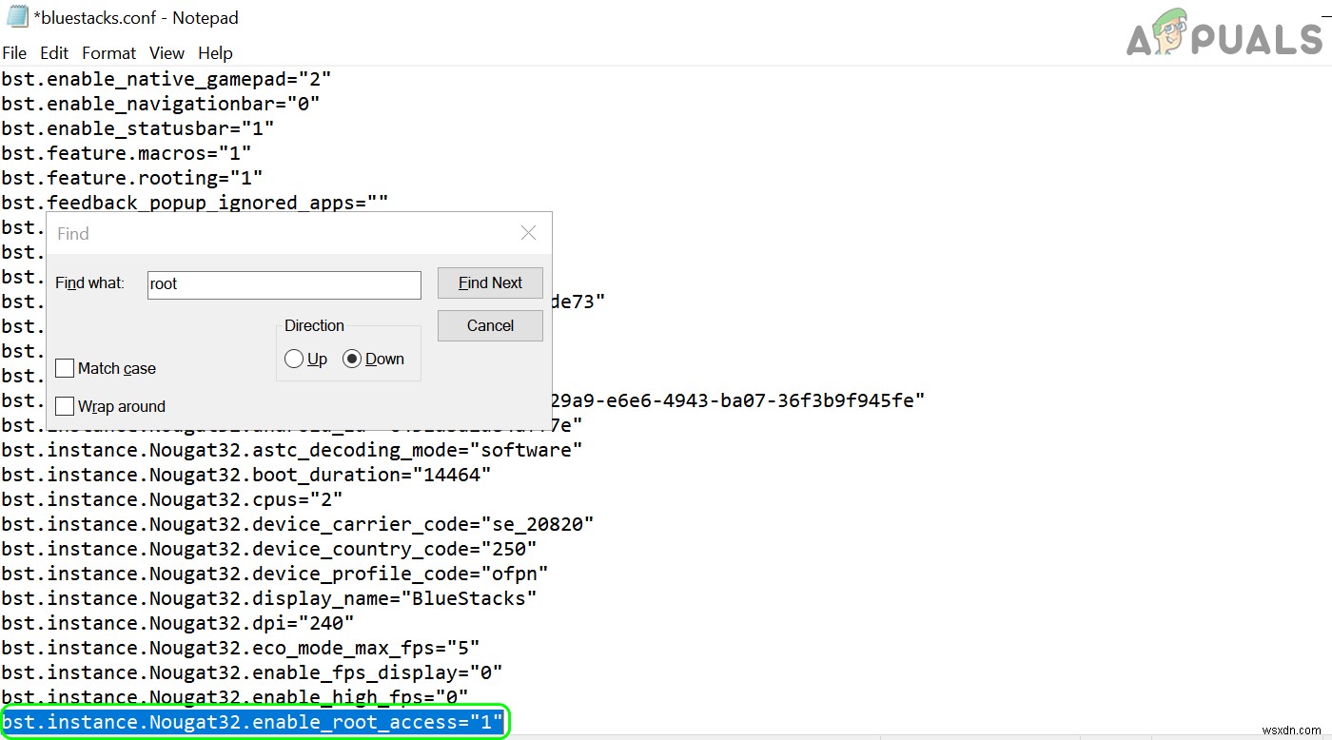Cancel the Find dialog
This screenshot has width=1332, height=740.
click(x=490, y=325)
